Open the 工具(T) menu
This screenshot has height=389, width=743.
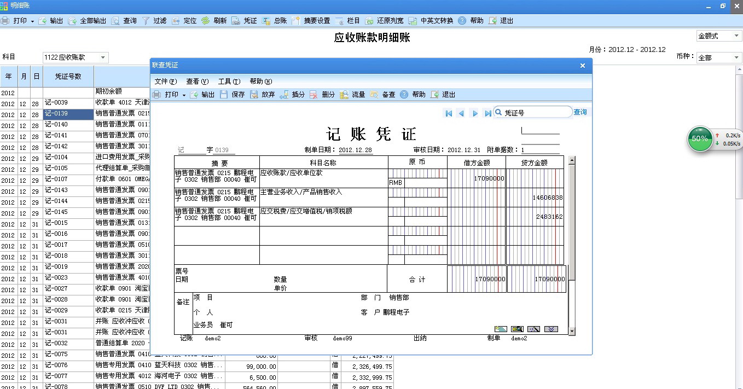[x=229, y=82]
